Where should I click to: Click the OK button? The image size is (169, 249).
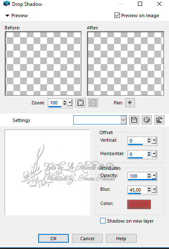[x=53, y=239]
